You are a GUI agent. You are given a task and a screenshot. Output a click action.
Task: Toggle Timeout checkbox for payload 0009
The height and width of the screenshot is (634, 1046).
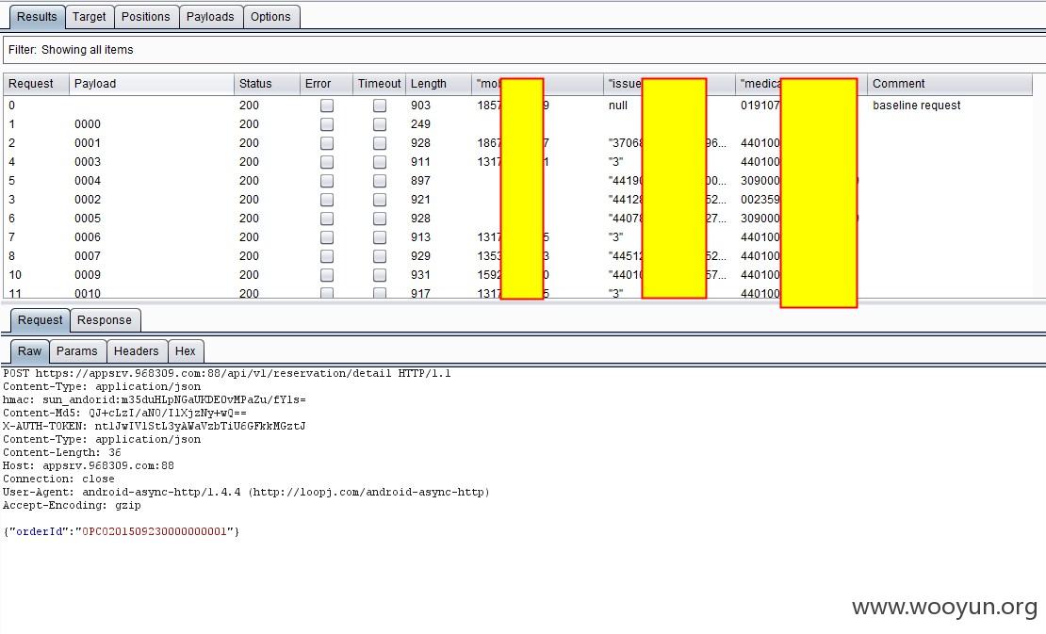tap(380, 275)
